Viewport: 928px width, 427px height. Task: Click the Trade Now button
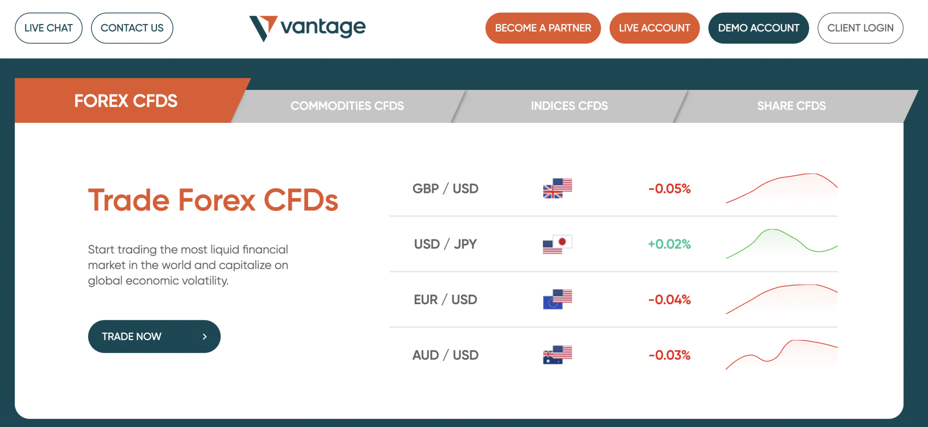click(x=154, y=337)
